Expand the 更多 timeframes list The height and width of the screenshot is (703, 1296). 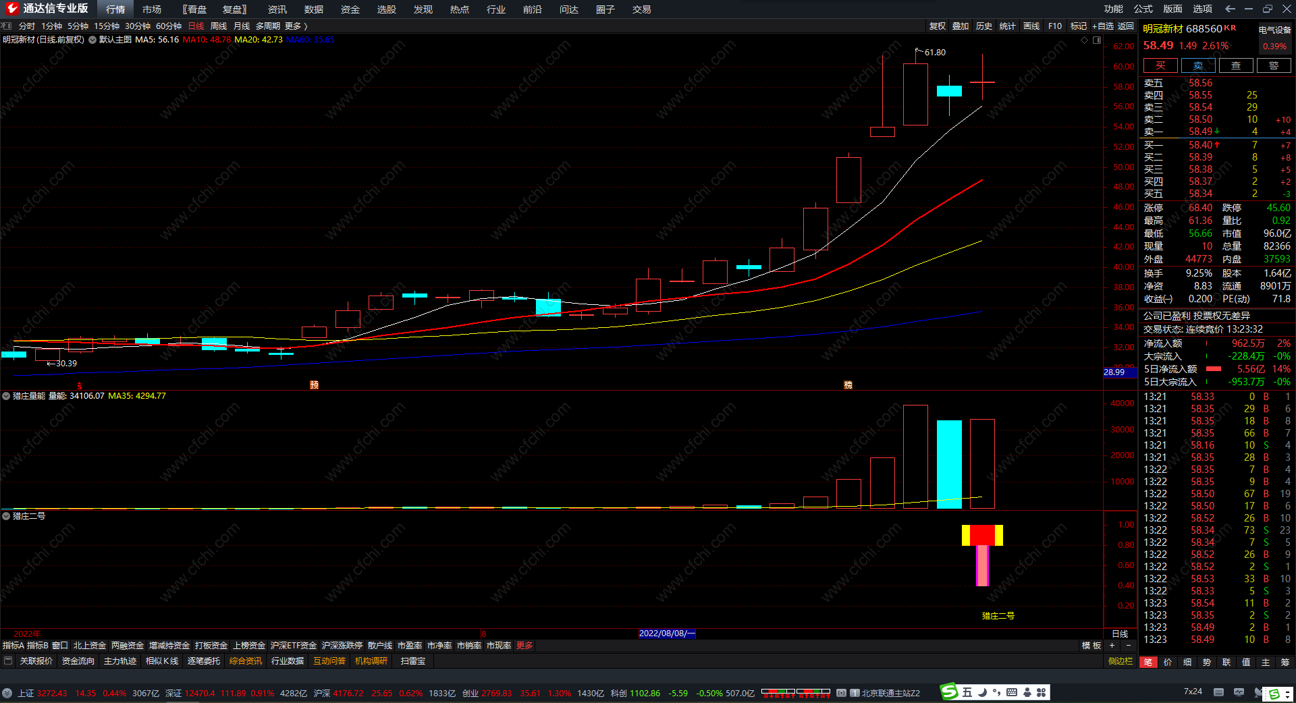pos(296,26)
